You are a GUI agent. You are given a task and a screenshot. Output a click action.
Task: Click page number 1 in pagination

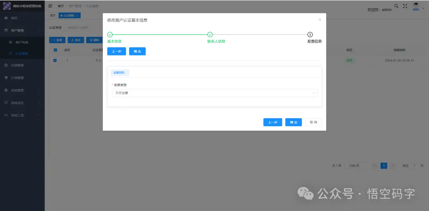tap(384, 166)
